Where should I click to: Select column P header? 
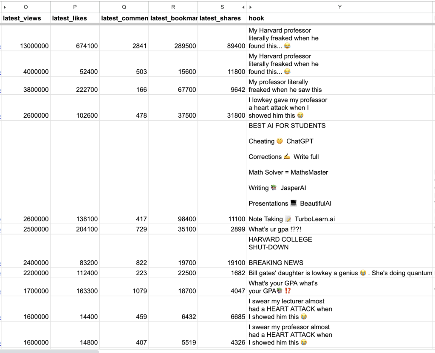pyautogui.click(x=75, y=7)
